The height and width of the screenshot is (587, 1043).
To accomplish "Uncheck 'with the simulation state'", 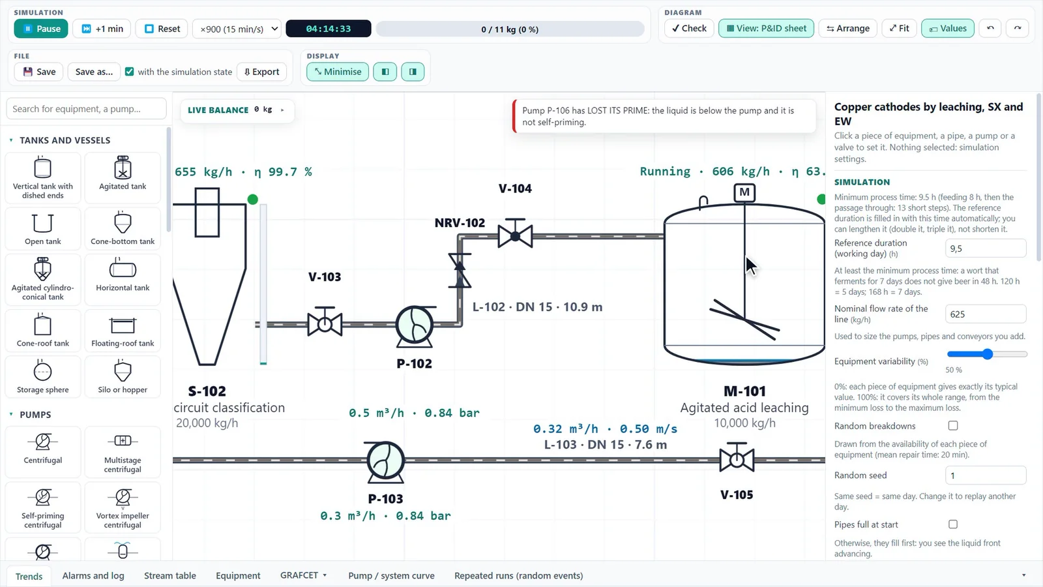I will pyautogui.click(x=130, y=72).
